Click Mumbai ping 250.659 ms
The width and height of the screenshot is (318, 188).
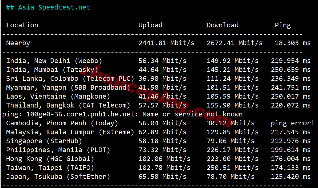pyautogui.click(x=291, y=69)
